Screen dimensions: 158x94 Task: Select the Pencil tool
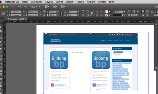click(x=1, y=52)
